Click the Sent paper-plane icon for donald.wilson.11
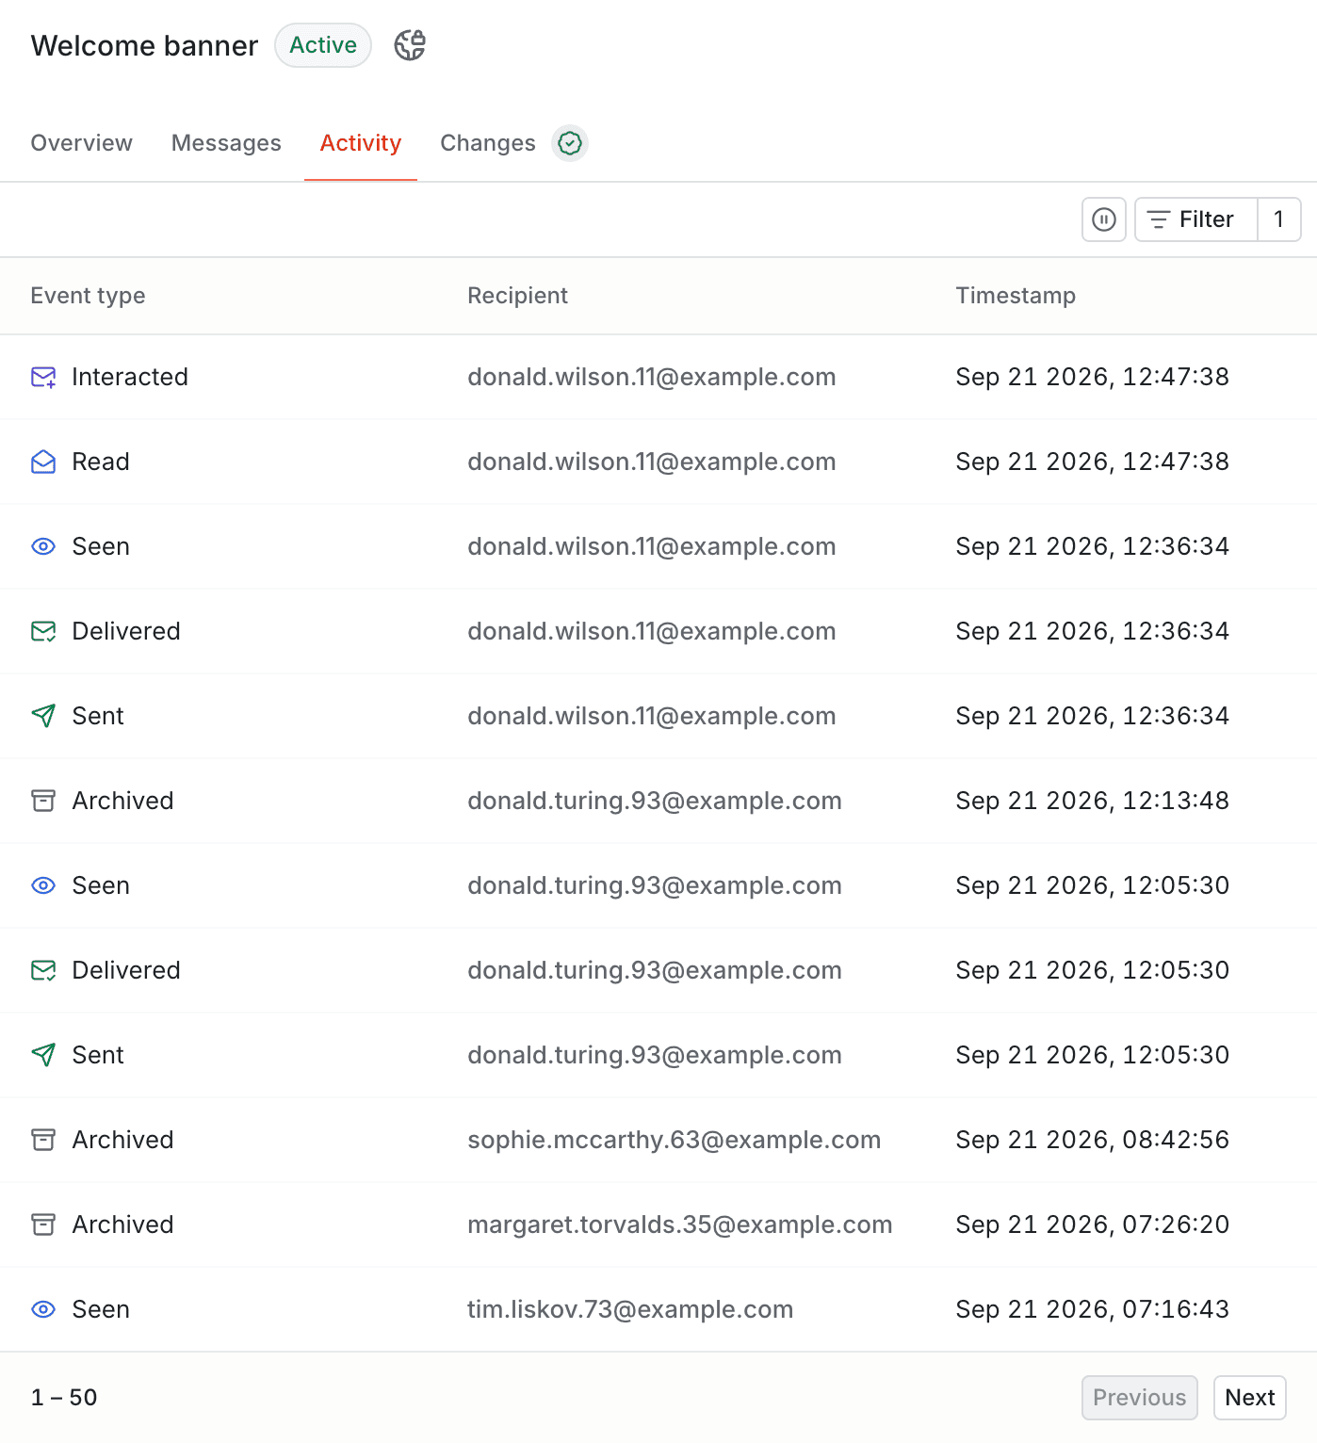 43,717
